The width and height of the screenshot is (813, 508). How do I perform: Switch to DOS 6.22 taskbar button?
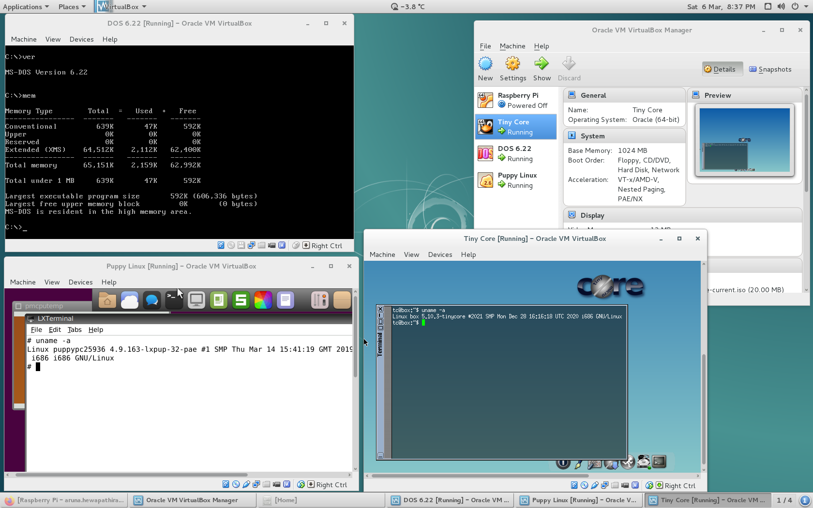pos(450,500)
